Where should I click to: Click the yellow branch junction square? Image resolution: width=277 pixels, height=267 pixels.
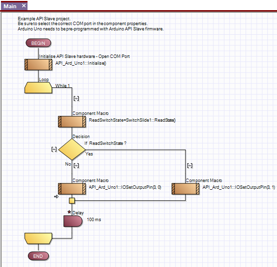coord(72,201)
